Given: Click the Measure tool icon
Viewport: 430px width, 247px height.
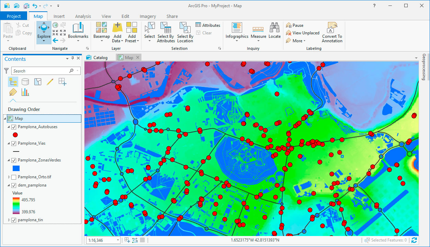Looking at the screenshot, I should (258, 29).
